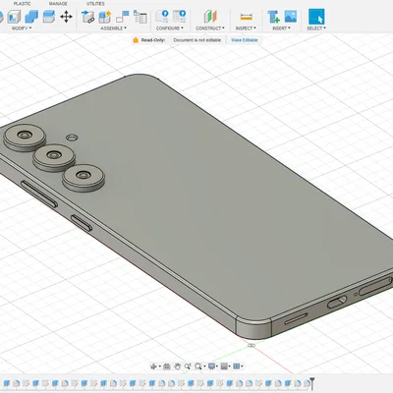Click the Look At navigation icon
This screenshot has height=393, width=393.
coord(167,366)
